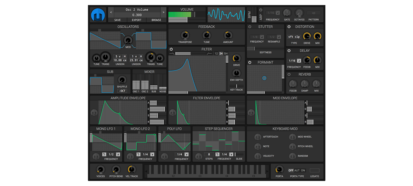Toggle the Sub -OCT button
This screenshot has width=413, height=186.
(122, 91)
